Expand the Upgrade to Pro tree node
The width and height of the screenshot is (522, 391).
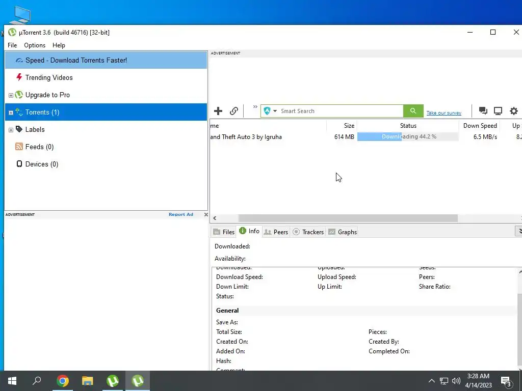pyautogui.click(x=11, y=95)
